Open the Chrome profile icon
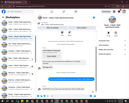129x103 pixels. point(123,6)
